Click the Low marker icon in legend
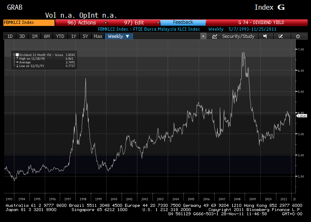The height and width of the screenshot is (222, 311). click(x=16, y=66)
